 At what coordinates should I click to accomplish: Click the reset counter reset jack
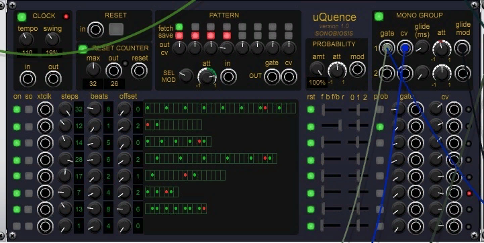(x=139, y=70)
